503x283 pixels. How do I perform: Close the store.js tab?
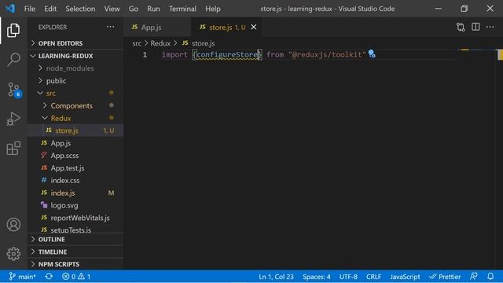coord(254,28)
